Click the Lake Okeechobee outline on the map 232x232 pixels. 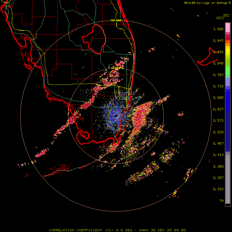(x=94, y=39)
